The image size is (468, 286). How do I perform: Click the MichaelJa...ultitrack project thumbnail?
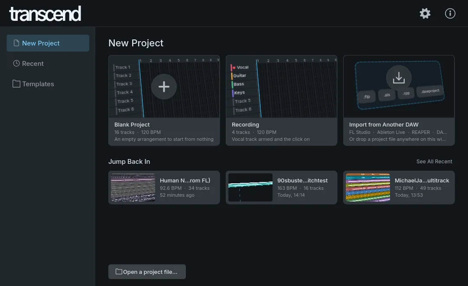tap(368, 188)
